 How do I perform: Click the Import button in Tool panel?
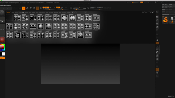[165, 10]
